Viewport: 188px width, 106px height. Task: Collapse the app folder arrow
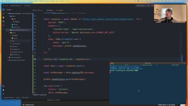11,19
